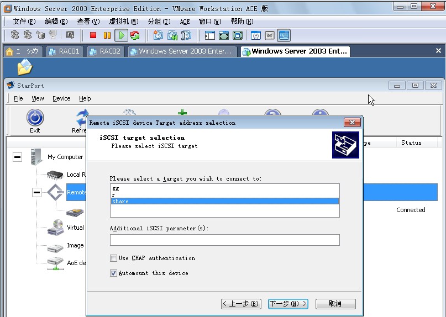Click the 下一步(N) next button
Image resolution: width=446 pixels, height=317 pixels.
(x=288, y=304)
